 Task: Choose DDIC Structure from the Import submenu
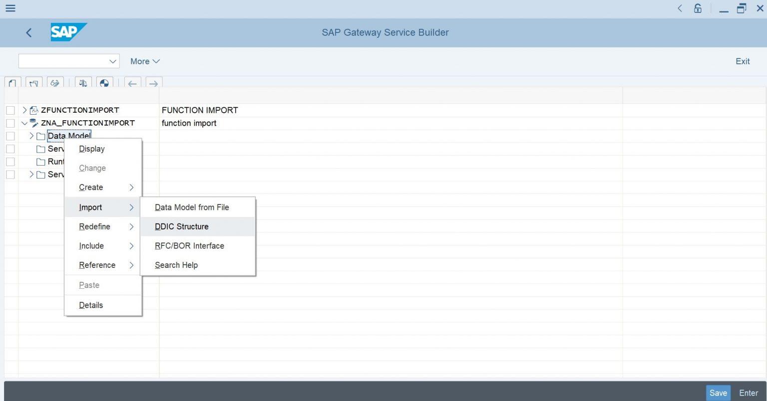coord(182,226)
